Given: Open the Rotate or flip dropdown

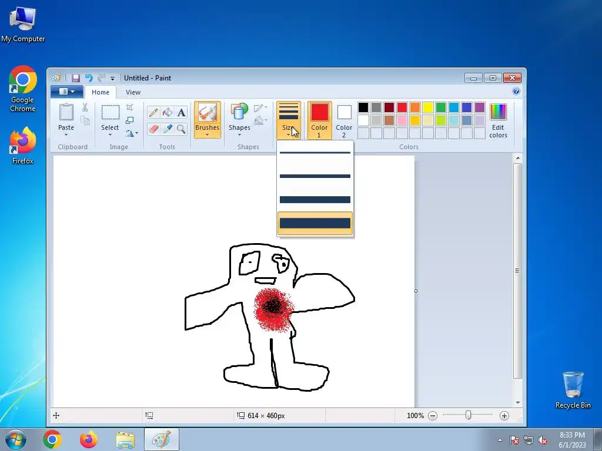Looking at the screenshot, I should (x=132, y=133).
